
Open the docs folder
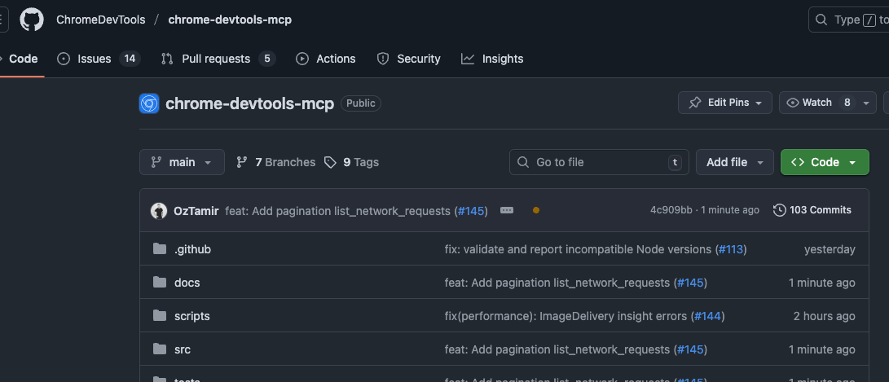coord(187,283)
